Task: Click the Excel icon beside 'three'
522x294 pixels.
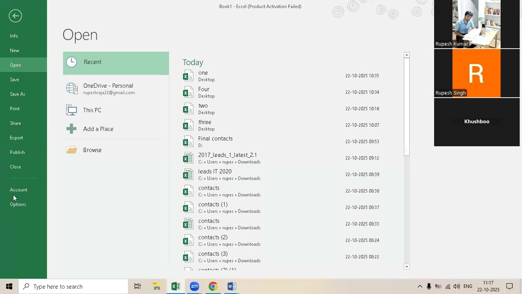Action: point(188,125)
